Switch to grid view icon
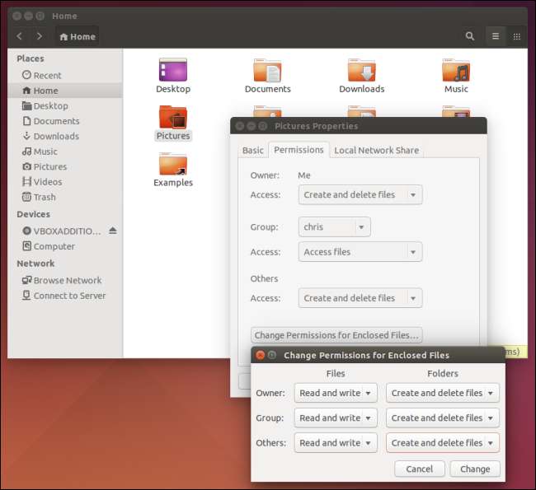This screenshot has height=490, width=536. point(517,36)
